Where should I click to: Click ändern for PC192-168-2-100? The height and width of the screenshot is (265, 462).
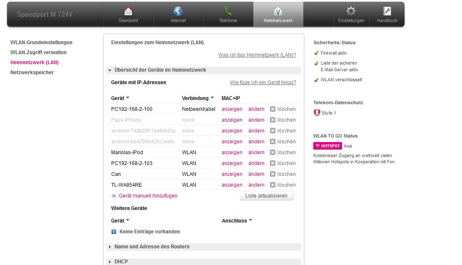[256, 109]
